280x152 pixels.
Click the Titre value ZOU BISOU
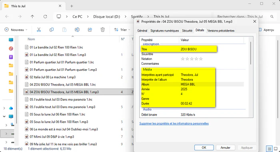[188, 49]
